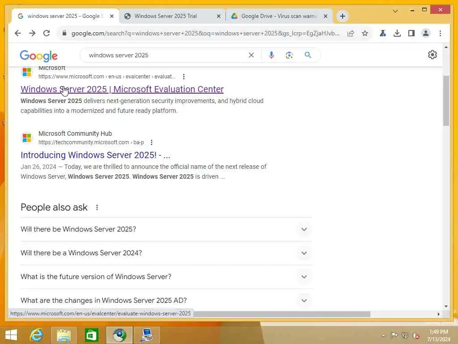Close the Google search tab
Image resolution: width=458 pixels, height=344 pixels.
coord(111,17)
